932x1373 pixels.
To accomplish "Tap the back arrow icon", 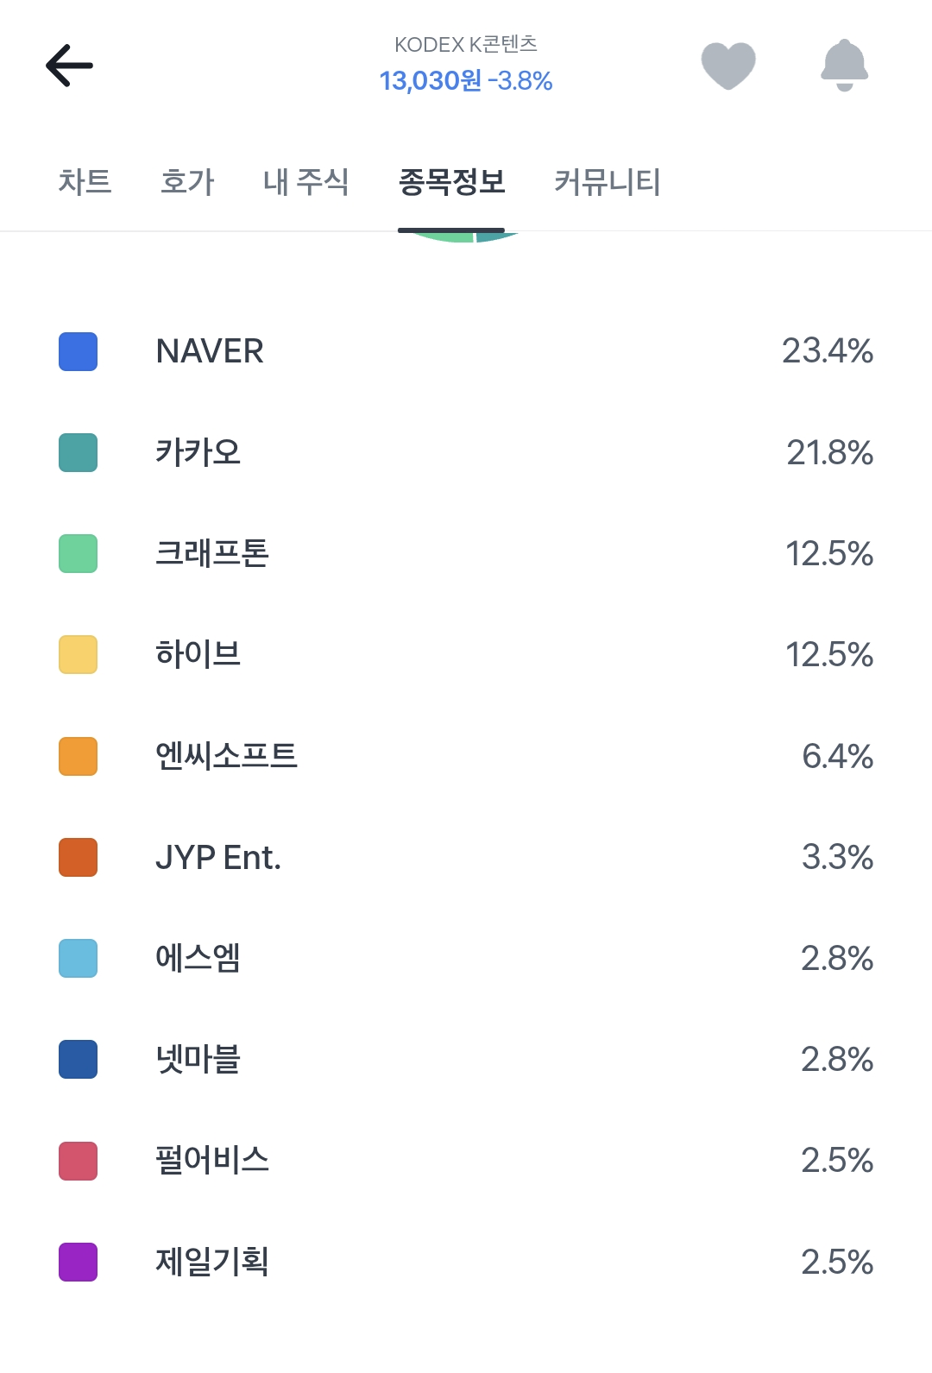I will (x=69, y=66).
